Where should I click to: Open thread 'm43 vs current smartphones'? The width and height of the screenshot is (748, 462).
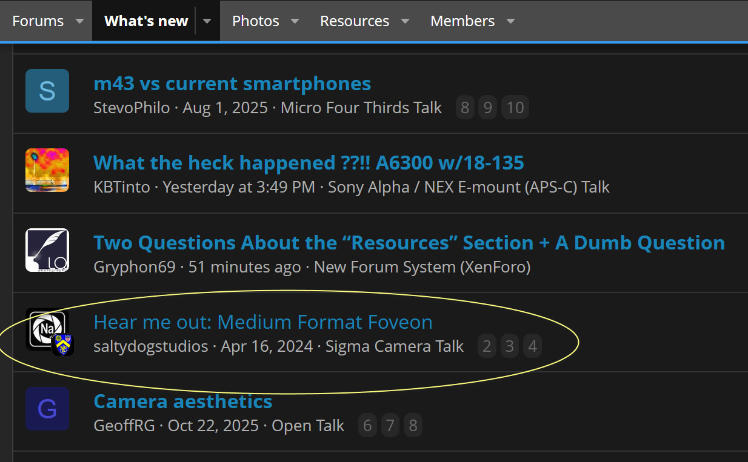click(x=232, y=83)
